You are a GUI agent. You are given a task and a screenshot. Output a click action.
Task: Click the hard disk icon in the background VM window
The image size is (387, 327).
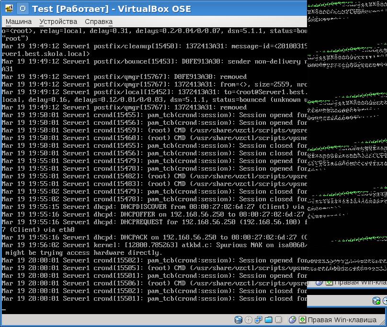[376, 301]
